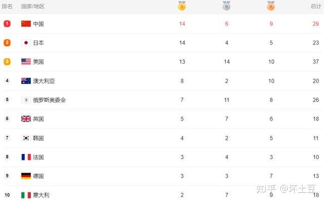This screenshot has width=324, height=202.
Task: Click the United States flag icon
Action: click(26, 62)
